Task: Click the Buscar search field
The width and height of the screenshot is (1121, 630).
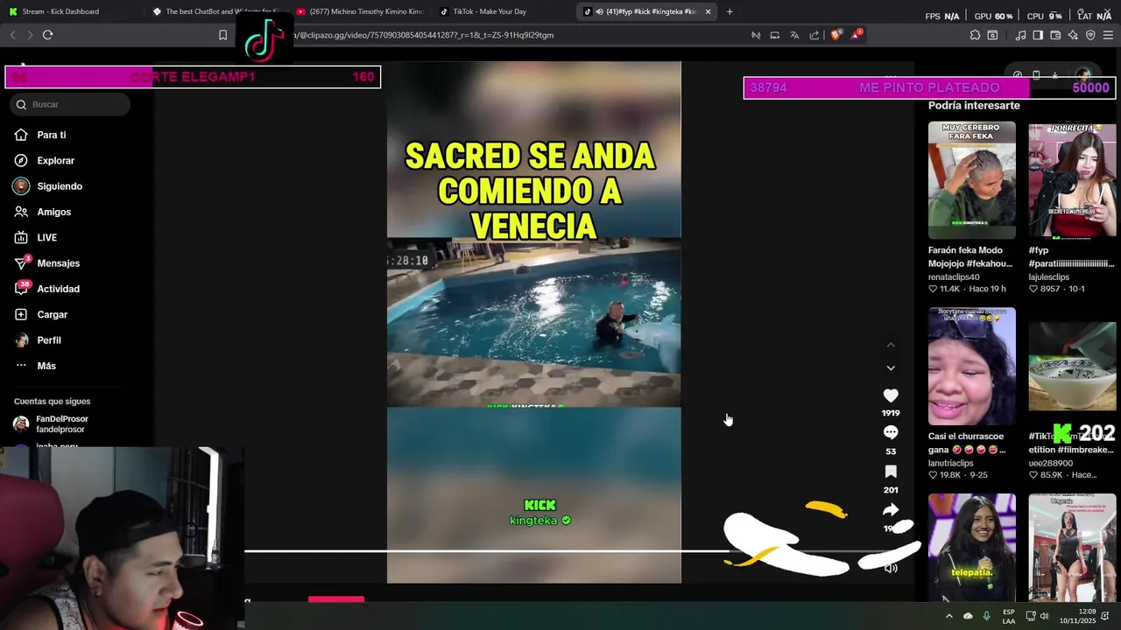Action: click(x=71, y=104)
